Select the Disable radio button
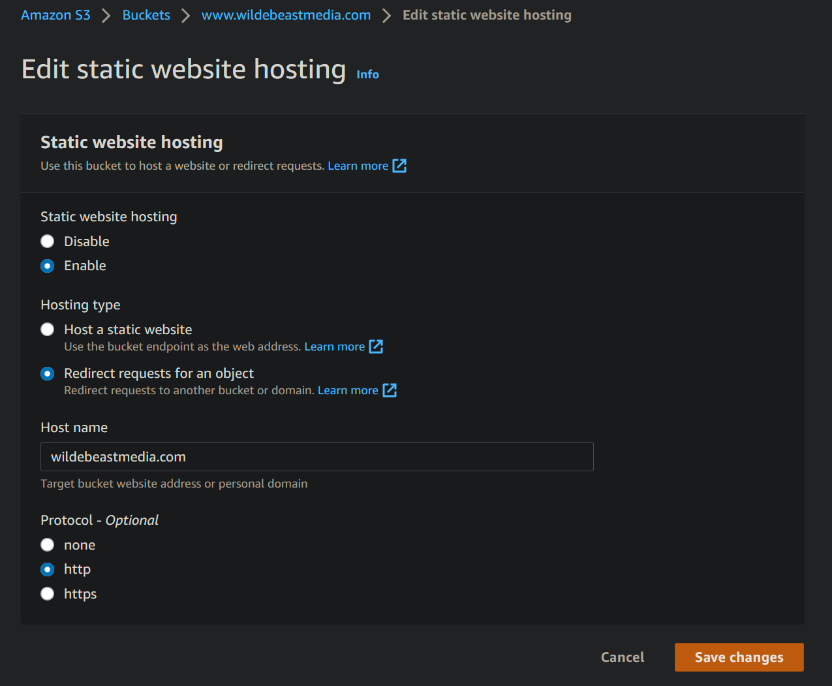Viewport: 832px width, 686px height. click(x=47, y=241)
